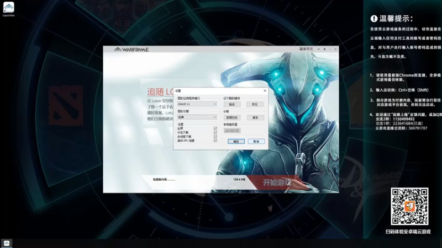
Task: Close the Warframe launcher window
Action: click(x=335, y=49)
